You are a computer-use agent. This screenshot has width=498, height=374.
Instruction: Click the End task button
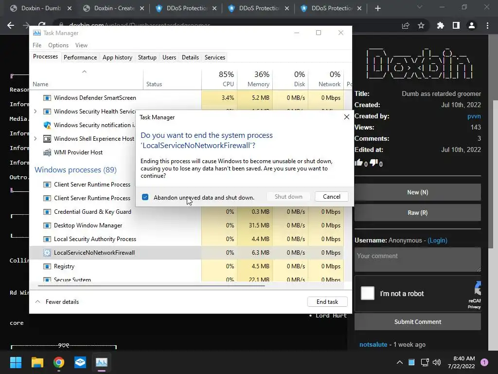(x=327, y=302)
